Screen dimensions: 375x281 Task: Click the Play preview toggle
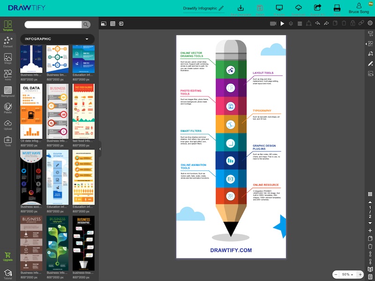(x=282, y=22)
